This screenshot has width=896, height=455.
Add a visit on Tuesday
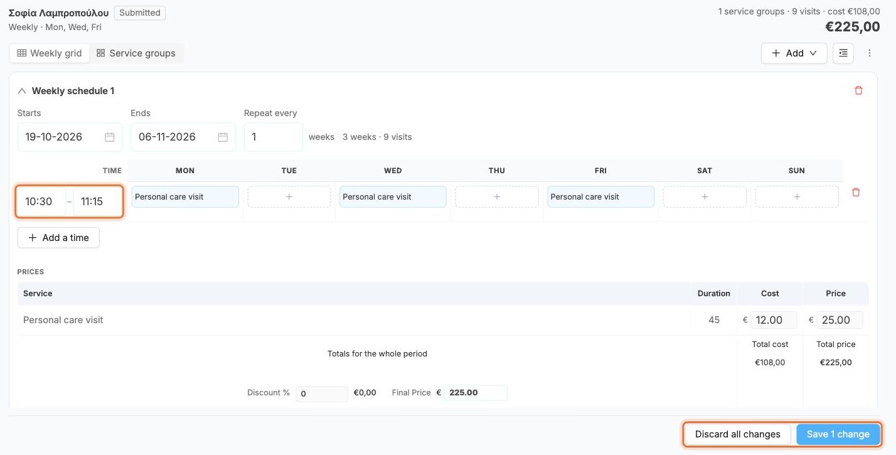[289, 197]
